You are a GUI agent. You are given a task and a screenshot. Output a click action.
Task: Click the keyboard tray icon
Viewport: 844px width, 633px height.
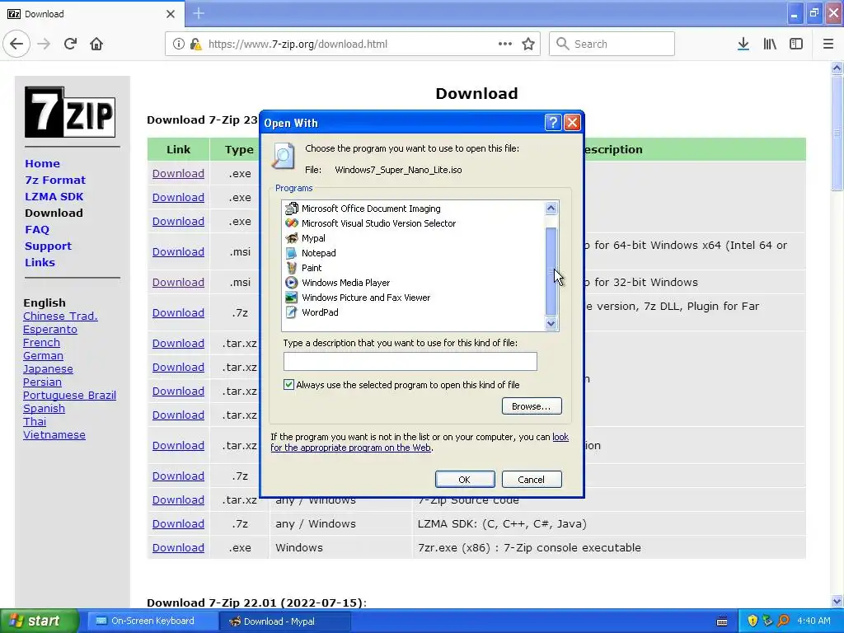(722, 621)
